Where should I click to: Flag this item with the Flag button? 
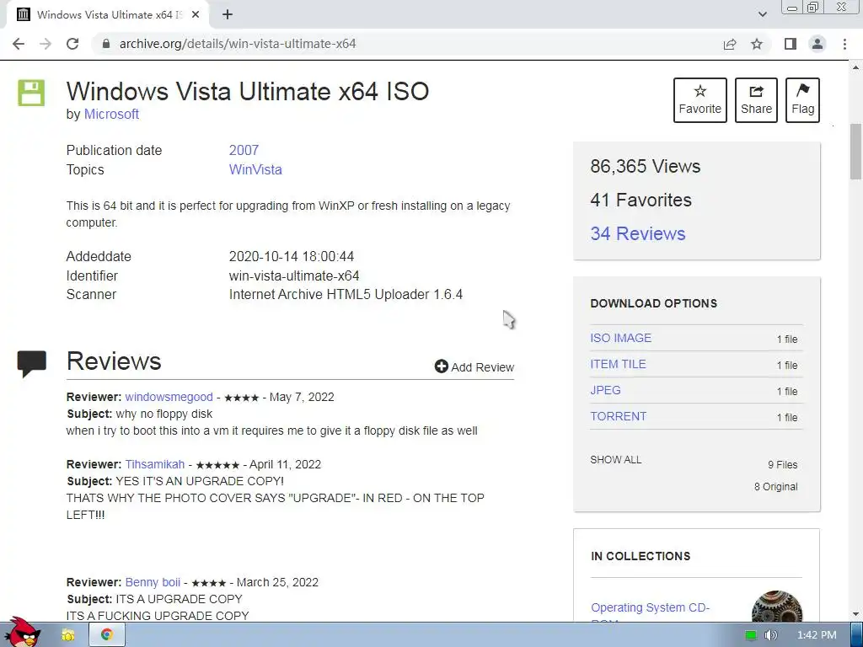(x=802, y=100)
